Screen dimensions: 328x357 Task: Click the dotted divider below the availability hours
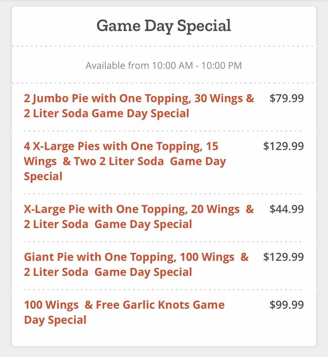[x=164, y=83]
